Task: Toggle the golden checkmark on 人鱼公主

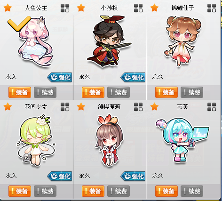Action: point(19,24)
